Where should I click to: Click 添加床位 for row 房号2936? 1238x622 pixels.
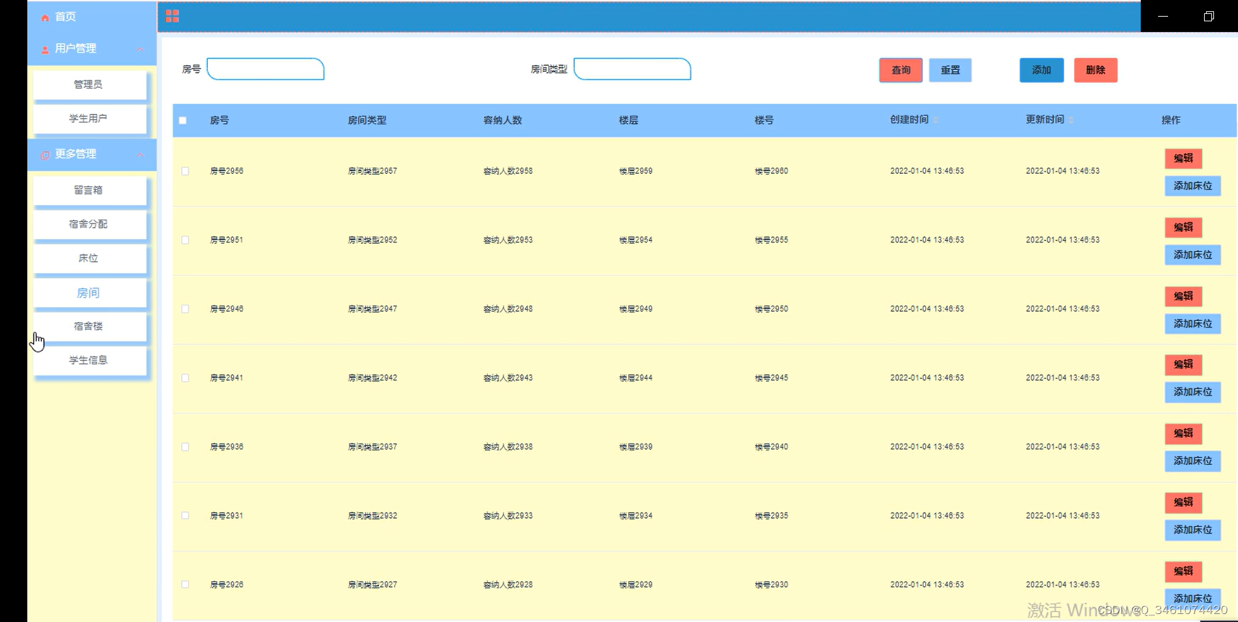coord(1193,461)
